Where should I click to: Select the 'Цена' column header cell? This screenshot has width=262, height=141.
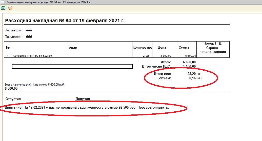pos(162,48)
